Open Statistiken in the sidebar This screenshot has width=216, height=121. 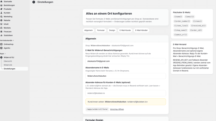(8, 35)
